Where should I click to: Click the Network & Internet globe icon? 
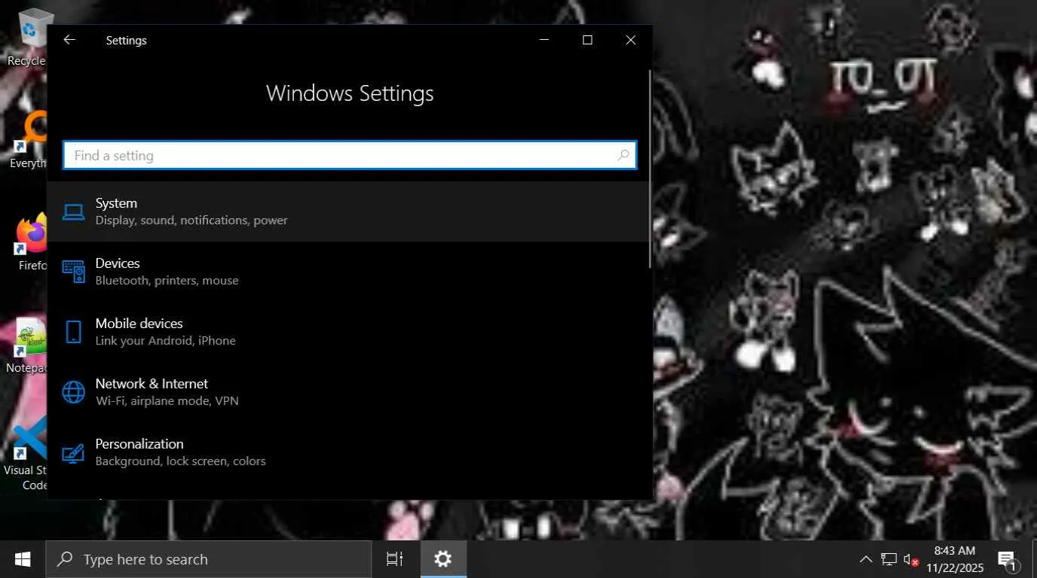point(73,392)
